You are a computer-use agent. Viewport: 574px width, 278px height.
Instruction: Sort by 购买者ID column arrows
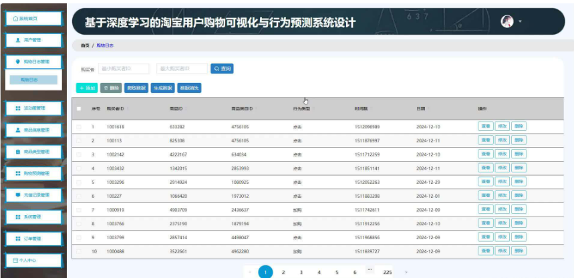[128, 109]
